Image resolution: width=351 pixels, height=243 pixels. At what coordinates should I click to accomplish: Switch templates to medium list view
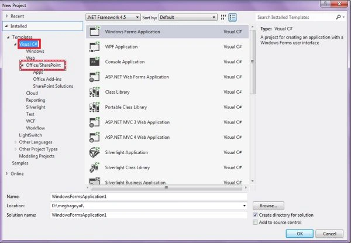tap(232, 17)
